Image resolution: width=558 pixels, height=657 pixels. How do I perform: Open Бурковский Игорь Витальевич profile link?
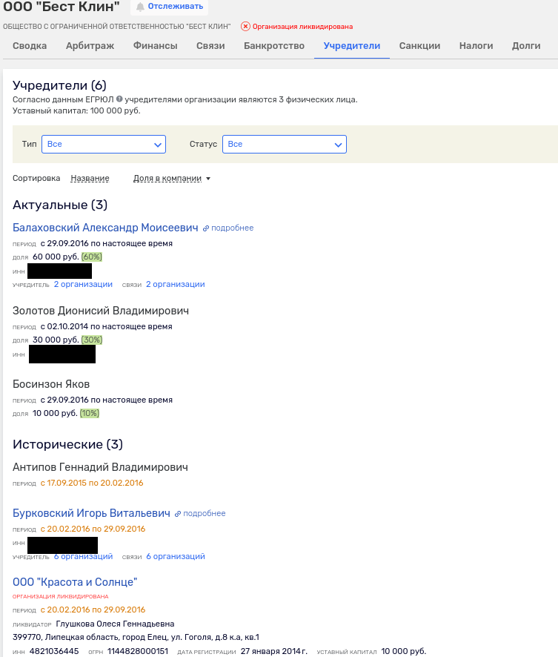92,513
